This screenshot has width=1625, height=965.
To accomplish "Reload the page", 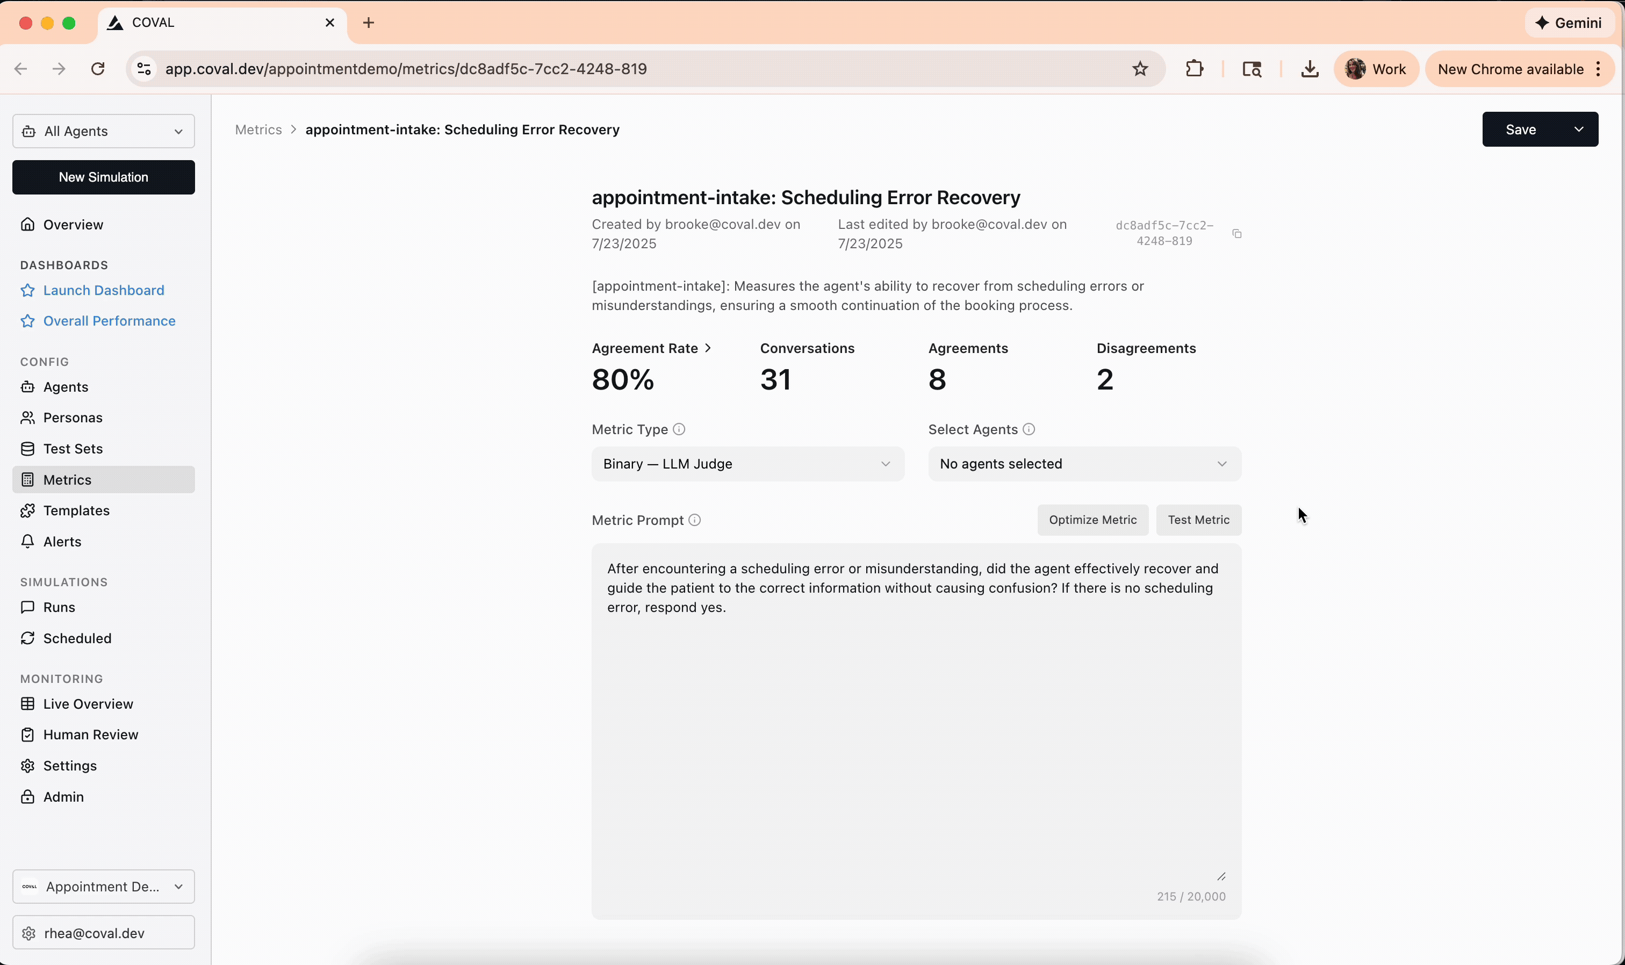I will (x=98, y=69).
